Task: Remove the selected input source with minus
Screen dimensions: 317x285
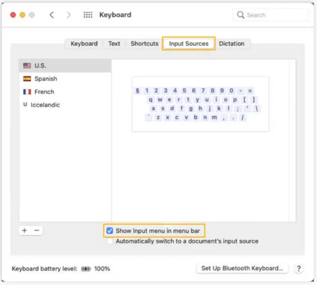Action: [x=37, y=230]
